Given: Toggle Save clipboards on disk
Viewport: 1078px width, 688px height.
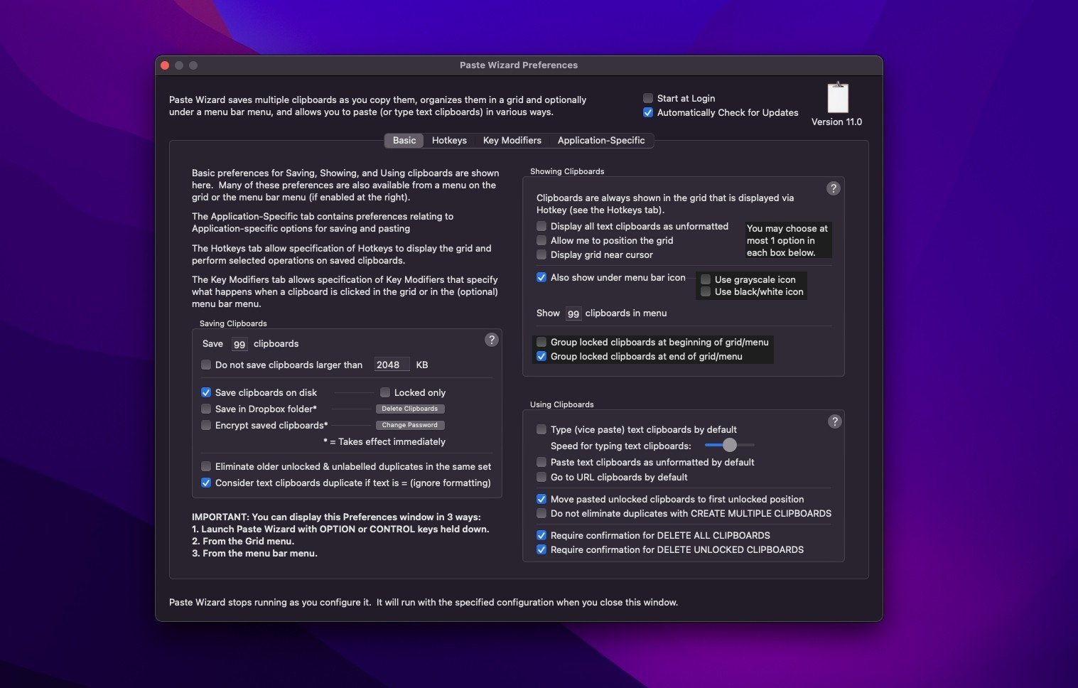Looking at the screenshot, I should click(x=206, y=392).
